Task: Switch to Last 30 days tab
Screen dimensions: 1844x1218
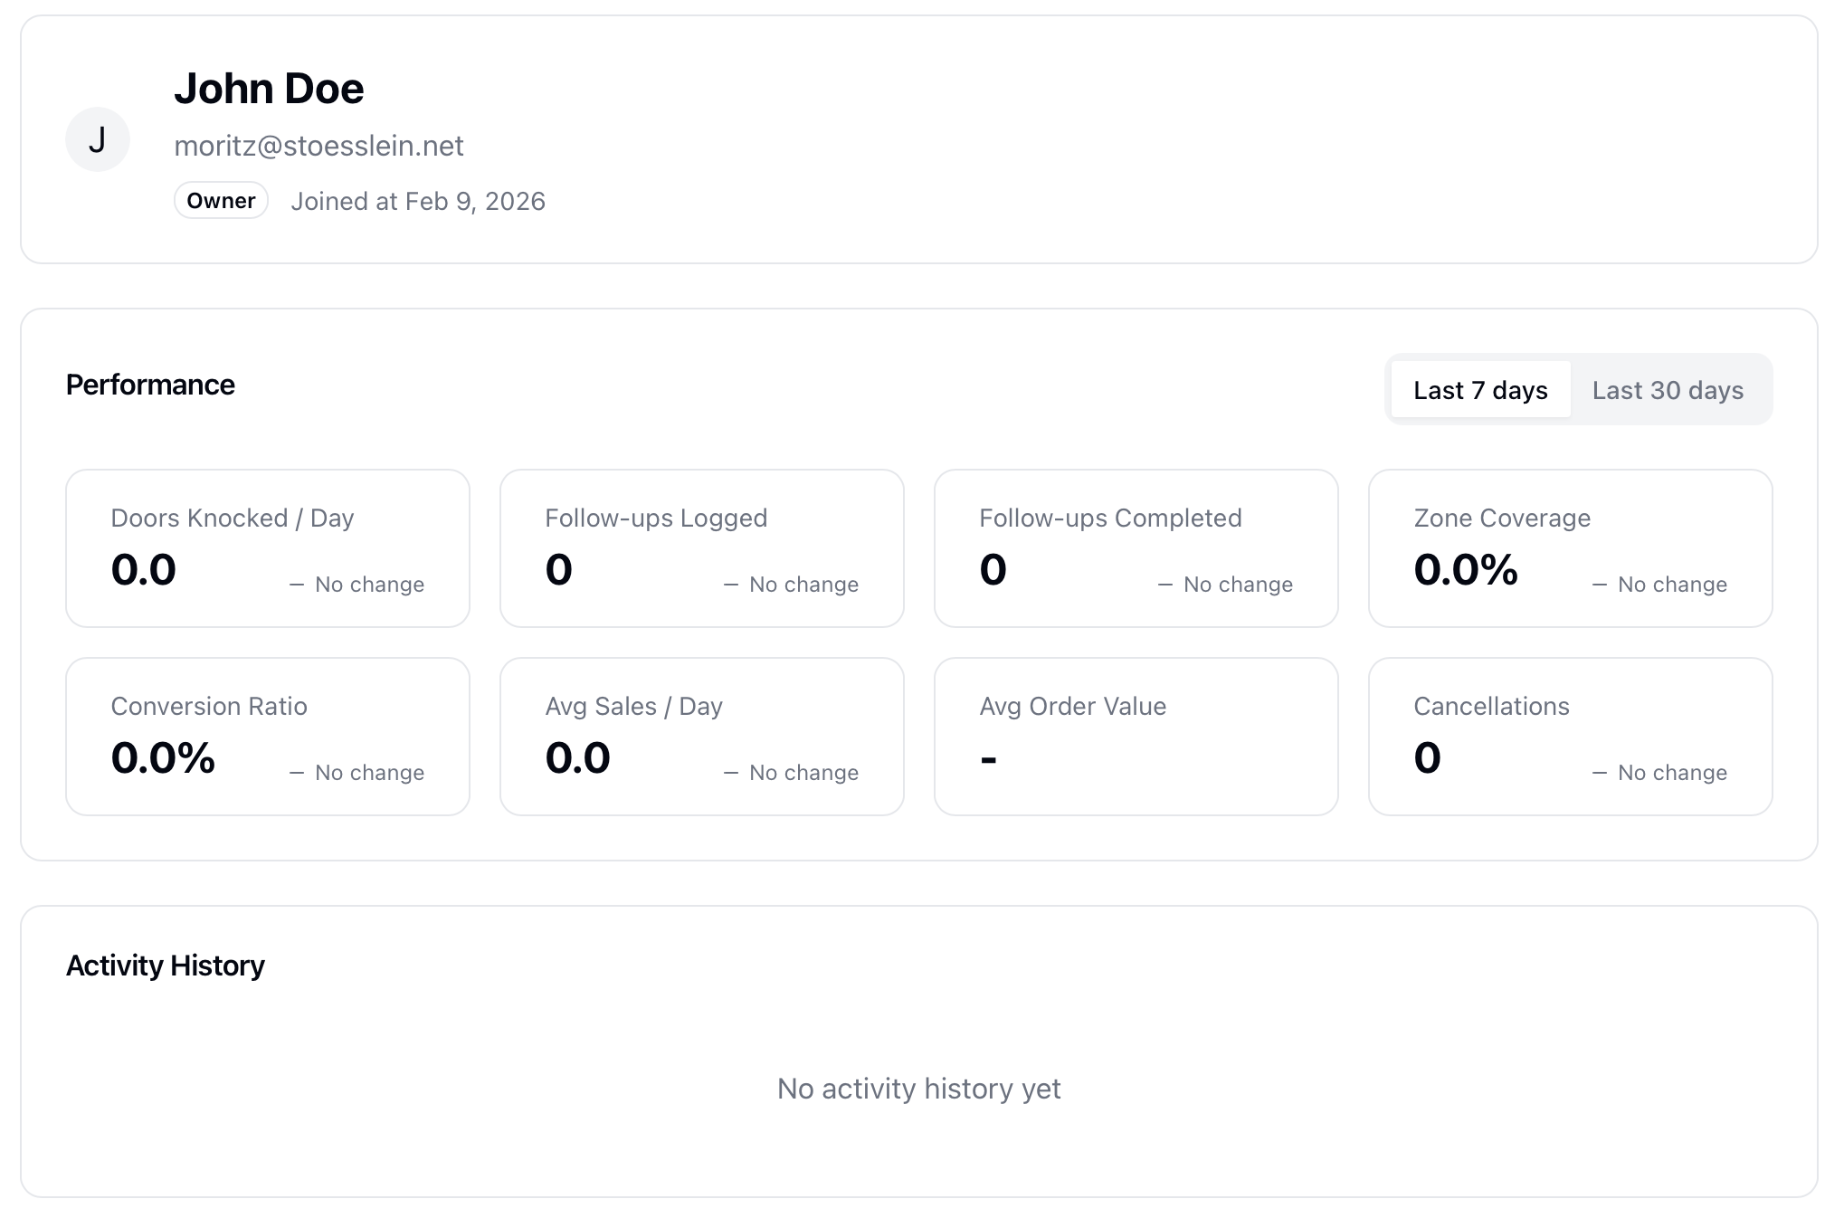Action: pos(1668,390)
